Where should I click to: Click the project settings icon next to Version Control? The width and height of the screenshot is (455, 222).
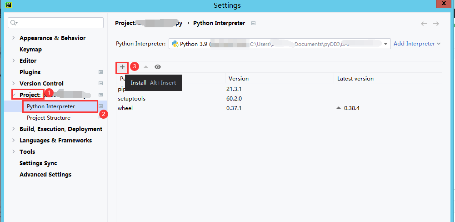[x=101, y=83]
